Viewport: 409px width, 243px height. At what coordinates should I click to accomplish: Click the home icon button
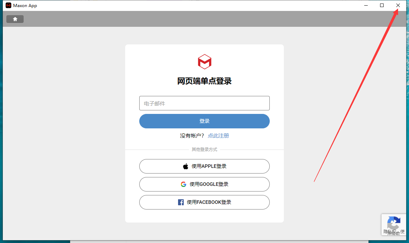[x=15, y=19]
